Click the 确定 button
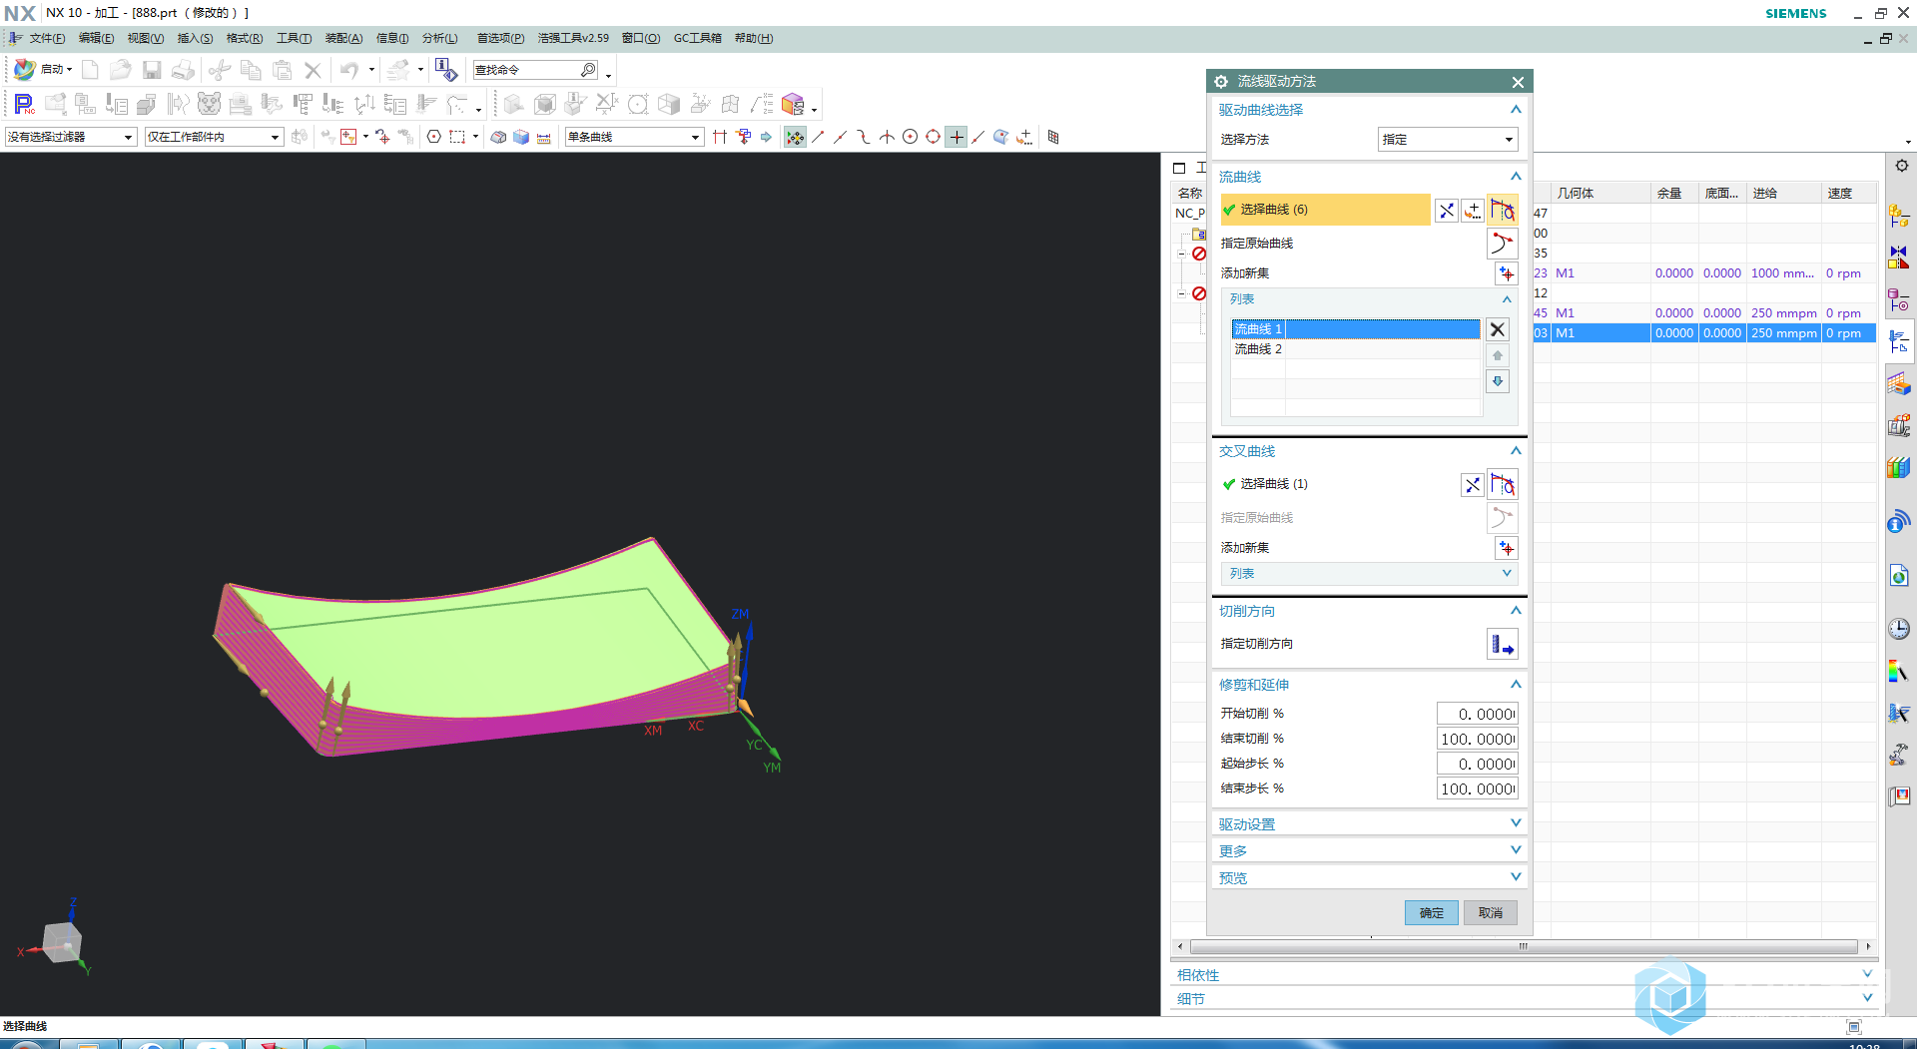Viewport: 1917px width, 1049px height. 1431,912
